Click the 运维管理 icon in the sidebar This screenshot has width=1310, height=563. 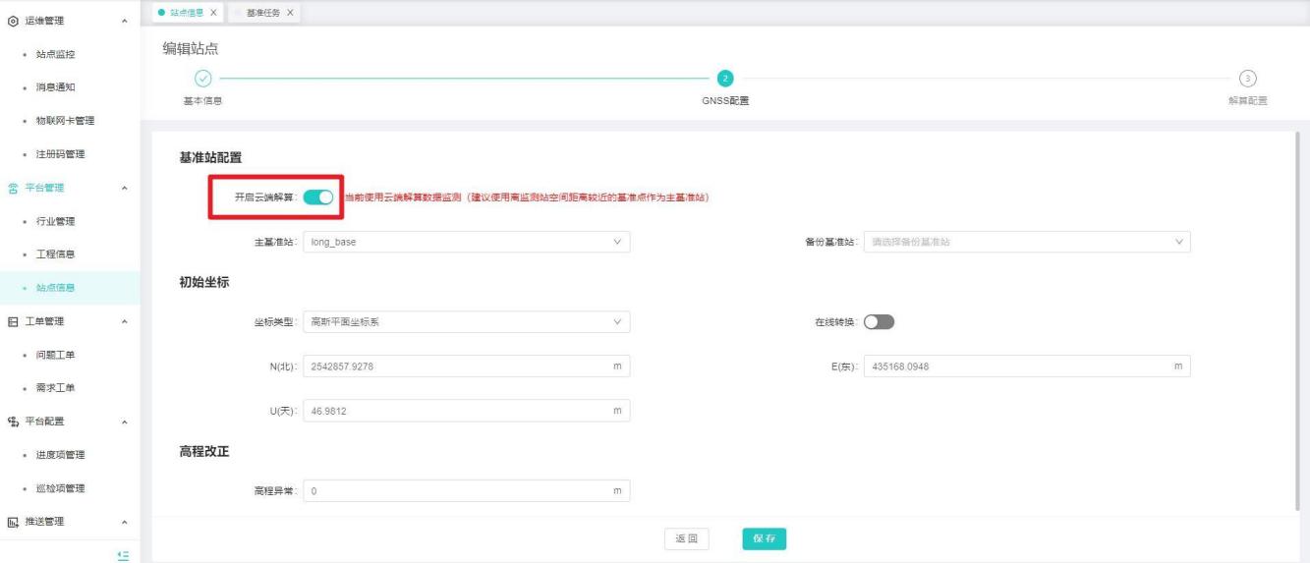pos(11,21)
